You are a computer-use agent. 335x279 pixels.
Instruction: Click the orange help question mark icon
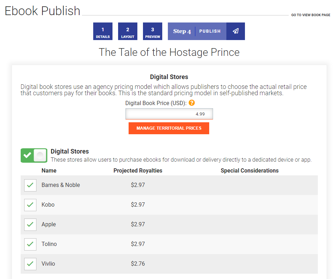tap(192, 103)
